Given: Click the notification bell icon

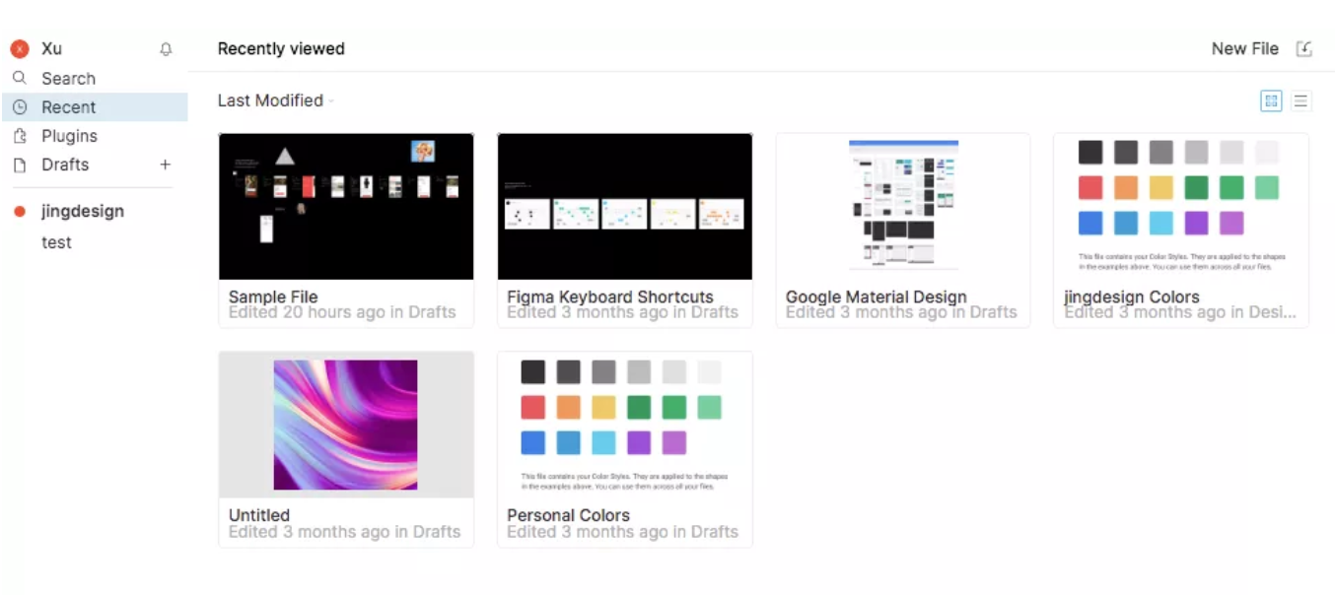Looking at the screenshot, I should [166, 49].
